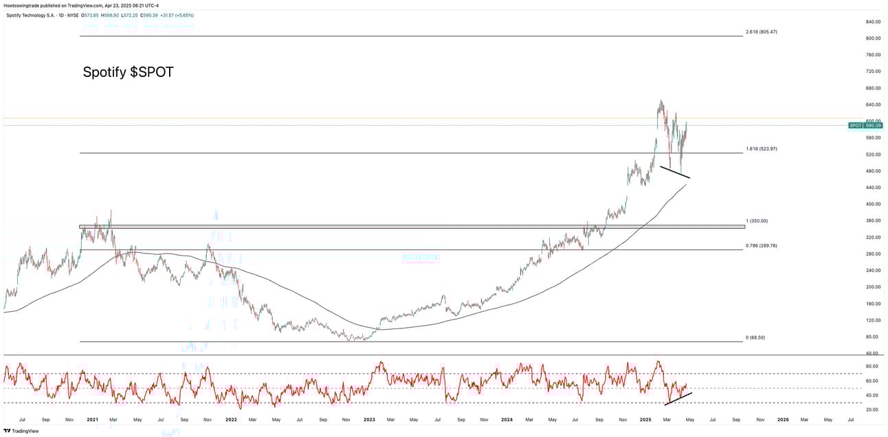Screen dimensions: 888x437
Task: Click the 2025 label on the time axis
Action: click(645, 418)
